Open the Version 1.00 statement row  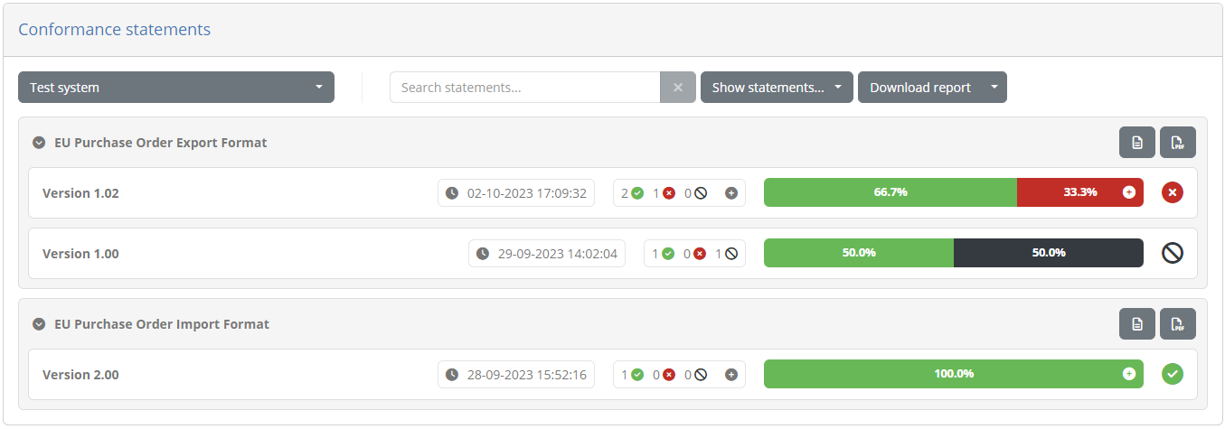coord(613,254)
